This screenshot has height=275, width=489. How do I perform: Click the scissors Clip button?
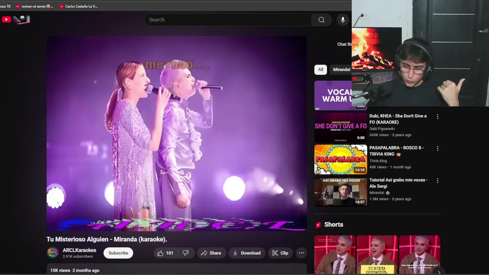[x=280, y=253]
